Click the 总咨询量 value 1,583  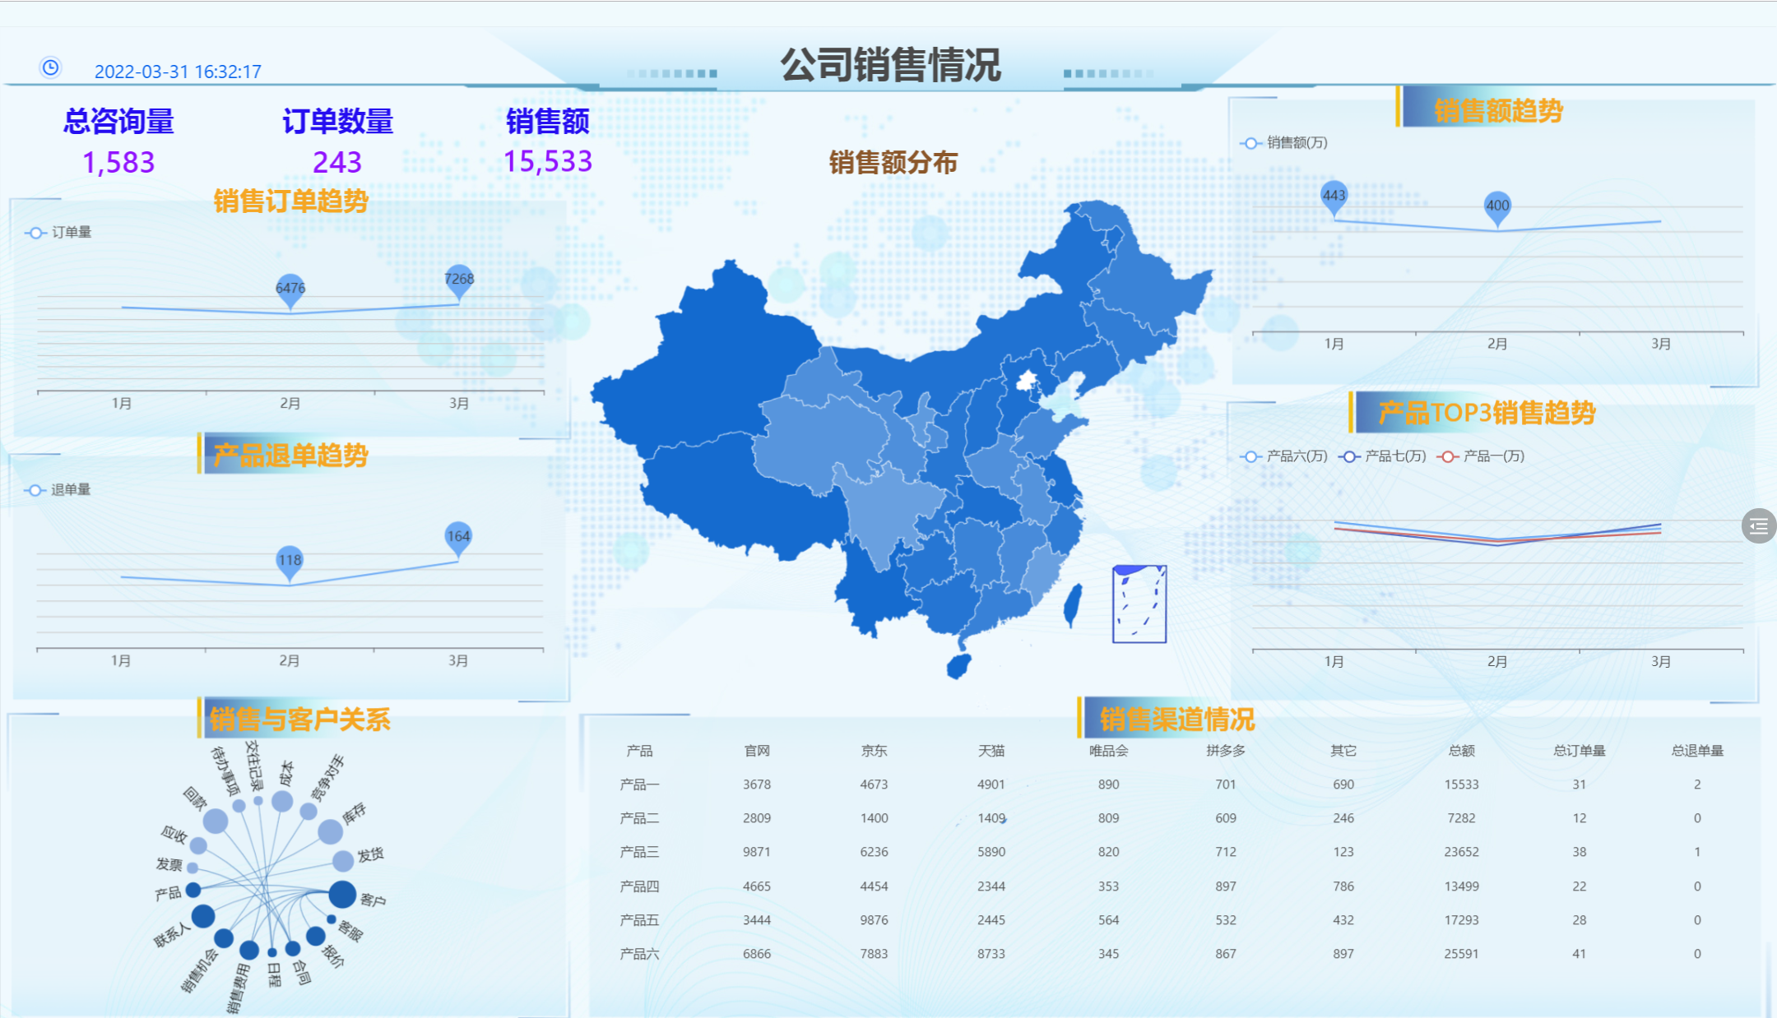pyautogui.click(x=118, y=162)
